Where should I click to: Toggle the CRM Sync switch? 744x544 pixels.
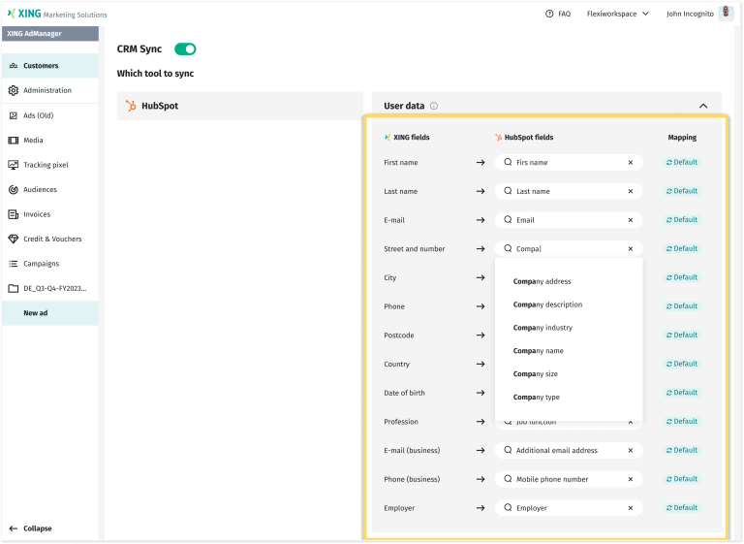pyautogui.click(x=185, y=48)
